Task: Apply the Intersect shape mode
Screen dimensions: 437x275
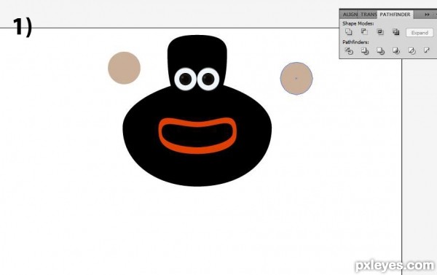Action: [380, 32]
